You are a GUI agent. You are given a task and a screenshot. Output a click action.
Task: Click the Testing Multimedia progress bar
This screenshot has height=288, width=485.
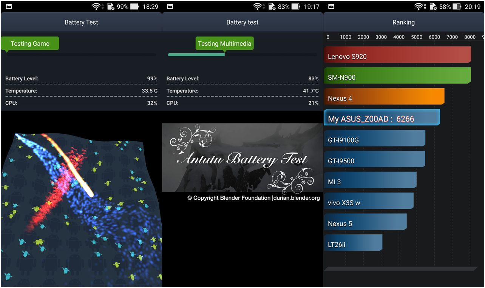(x=242, y=55)
